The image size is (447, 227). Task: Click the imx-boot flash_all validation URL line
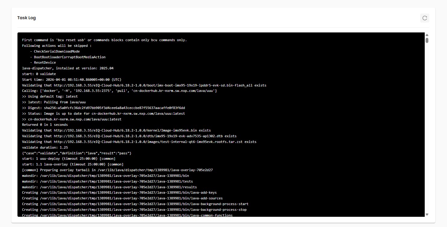pyautogui.click(x=144, y=85)
